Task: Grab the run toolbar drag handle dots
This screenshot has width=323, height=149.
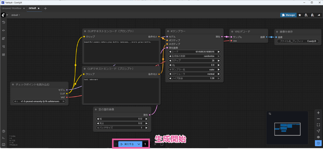Action: [116, 144]
